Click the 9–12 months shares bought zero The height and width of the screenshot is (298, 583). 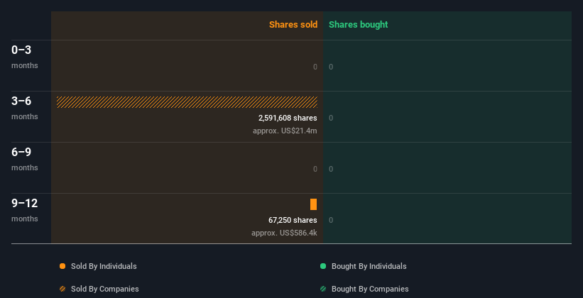click(x=331, y=221)
